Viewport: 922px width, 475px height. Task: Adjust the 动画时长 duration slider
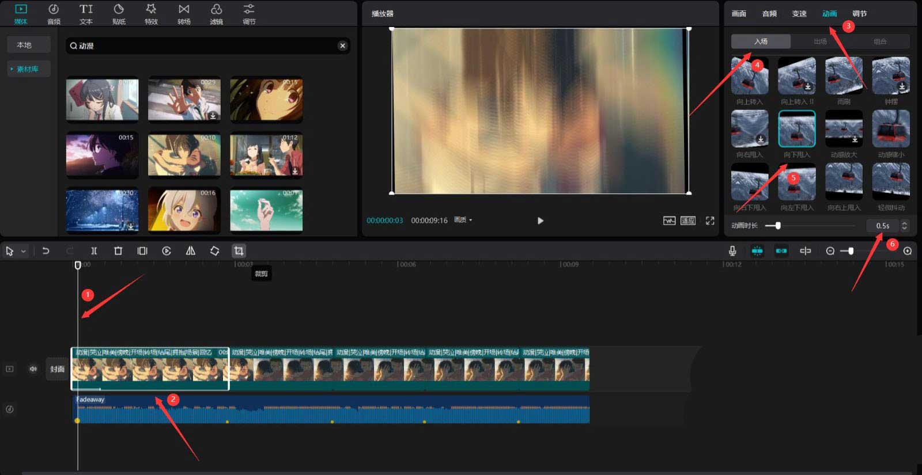[x=778, y=226]
